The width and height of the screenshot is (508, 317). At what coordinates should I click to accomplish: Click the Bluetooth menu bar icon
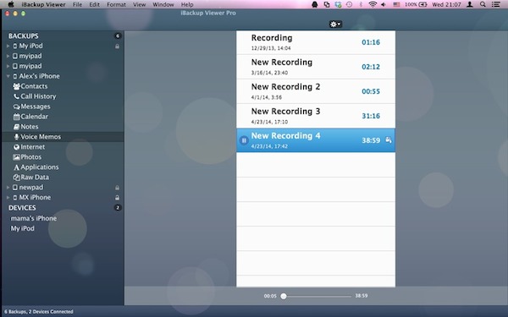tap(361, 4)
